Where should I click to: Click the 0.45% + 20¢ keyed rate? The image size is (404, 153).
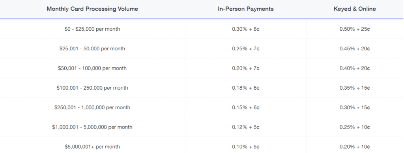[x=355, y=48]
